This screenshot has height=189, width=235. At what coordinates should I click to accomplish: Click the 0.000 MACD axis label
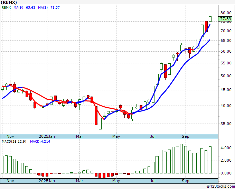(226, 173)
